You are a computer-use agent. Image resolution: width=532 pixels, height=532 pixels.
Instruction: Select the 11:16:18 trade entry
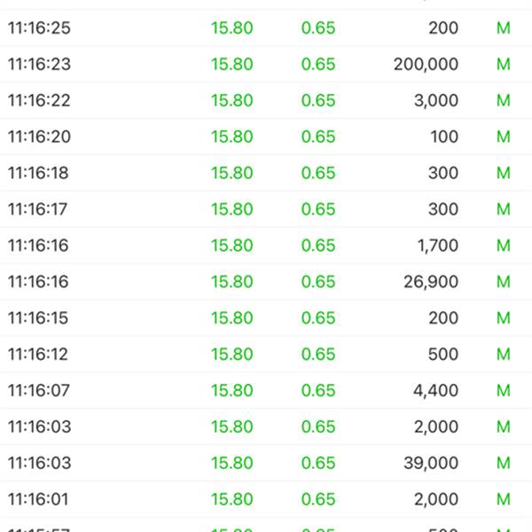click(x=266, y=173)
